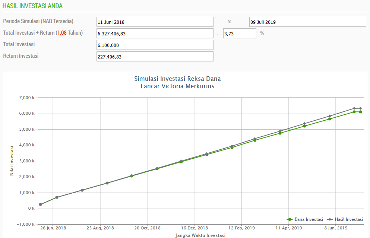The image size is (370, 238).
Task: Click the green Dana Investasi legend marker icon
Action: tap(289, 219)
